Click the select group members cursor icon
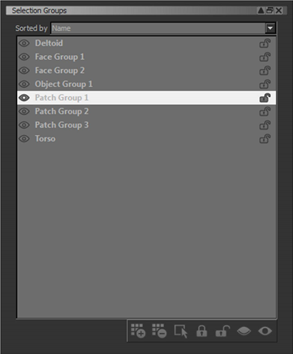The width and height of the screenshot is (293, 354). click(x=181, y=331)
